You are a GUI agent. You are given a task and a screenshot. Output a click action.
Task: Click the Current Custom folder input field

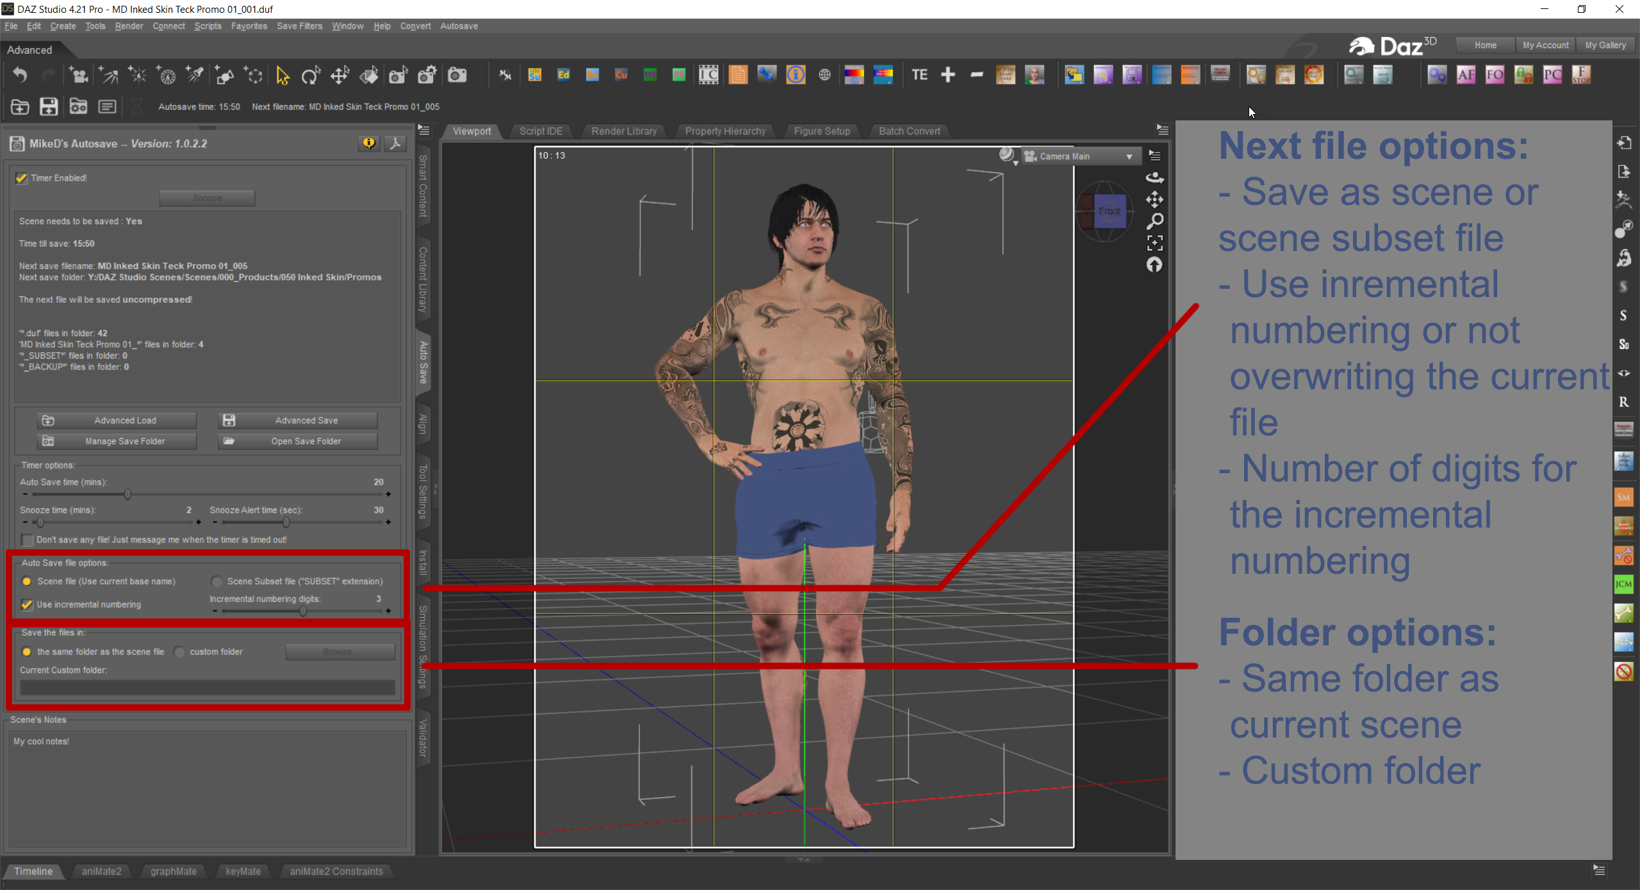pos(208,688)
